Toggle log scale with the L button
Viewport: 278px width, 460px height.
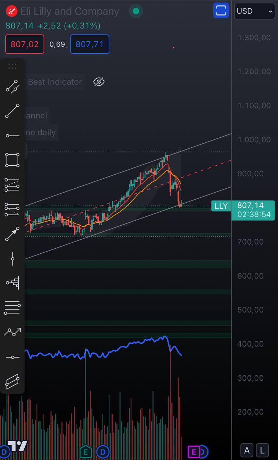[262, 450]
